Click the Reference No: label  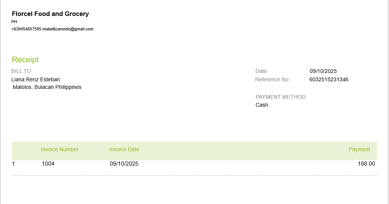pos(273,79)
